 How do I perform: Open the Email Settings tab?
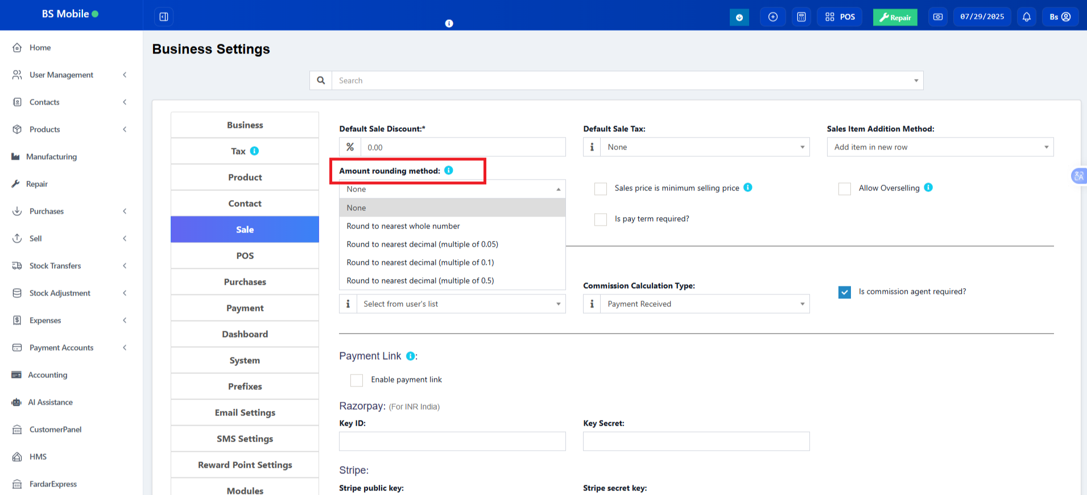pos(245,413)
